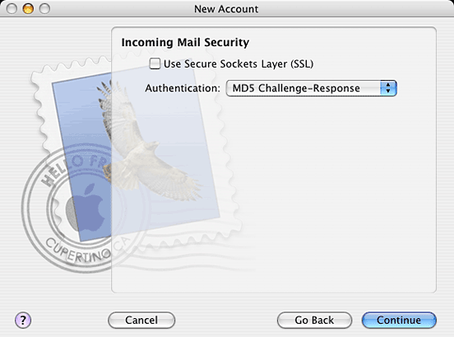Open help with the purple question mark button
Viewport: 454px width, 337px height.
[23, 321]
